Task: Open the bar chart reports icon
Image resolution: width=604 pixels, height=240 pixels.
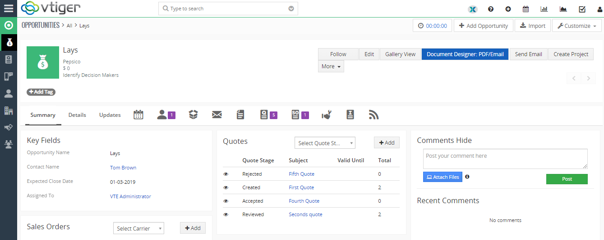Action: pos(544,9)
